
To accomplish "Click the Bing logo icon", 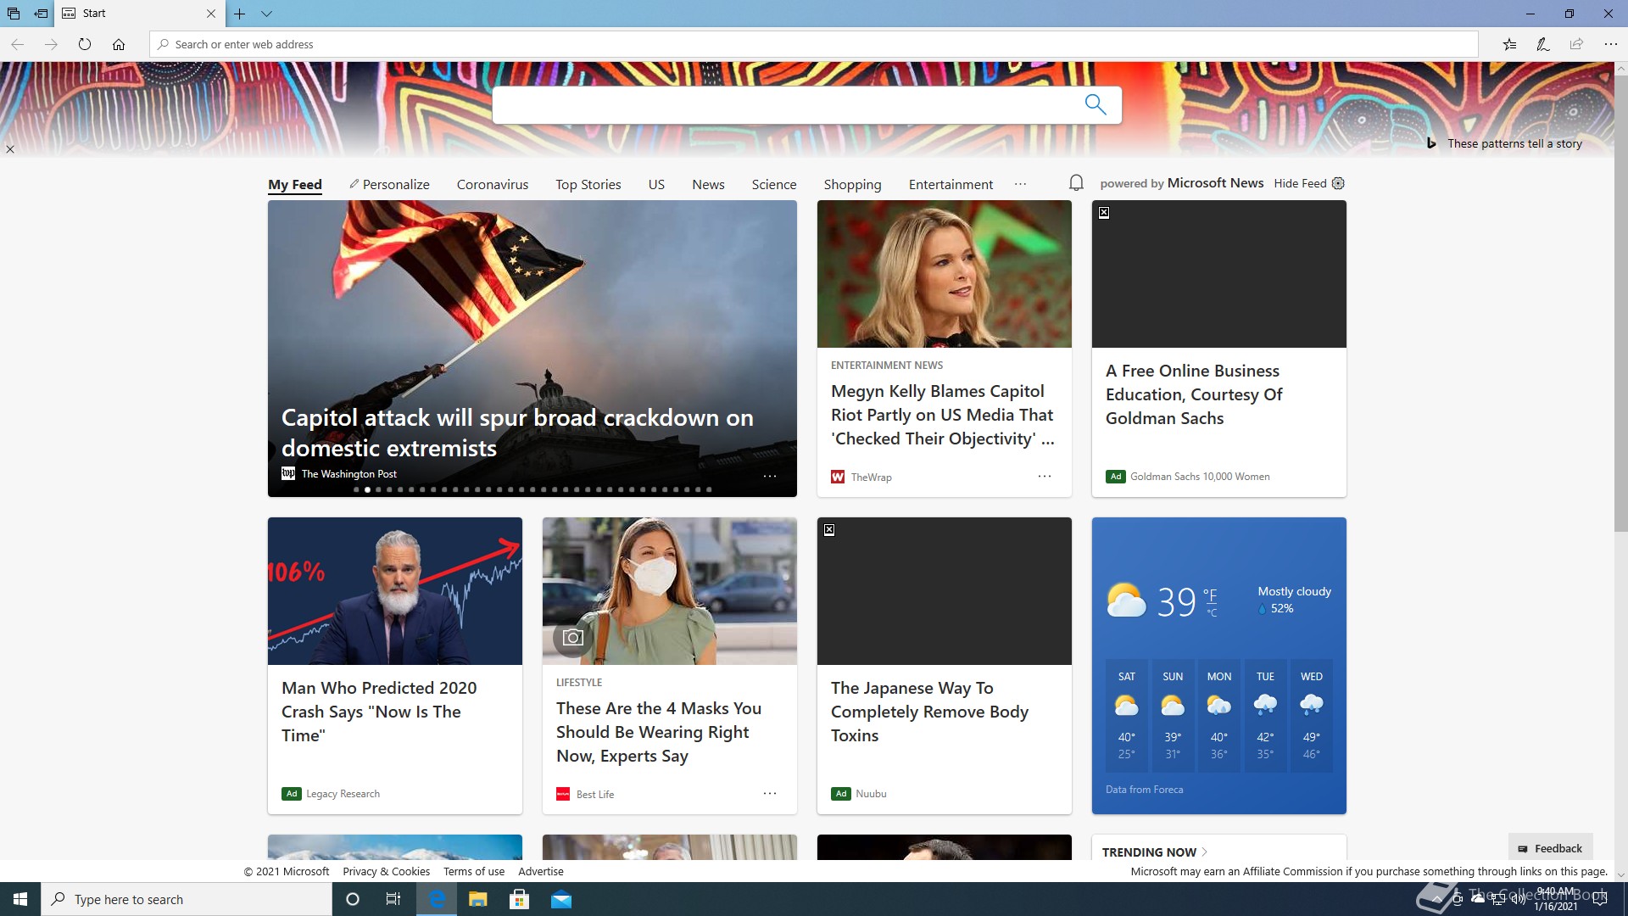I will (x=1431, y=143).
